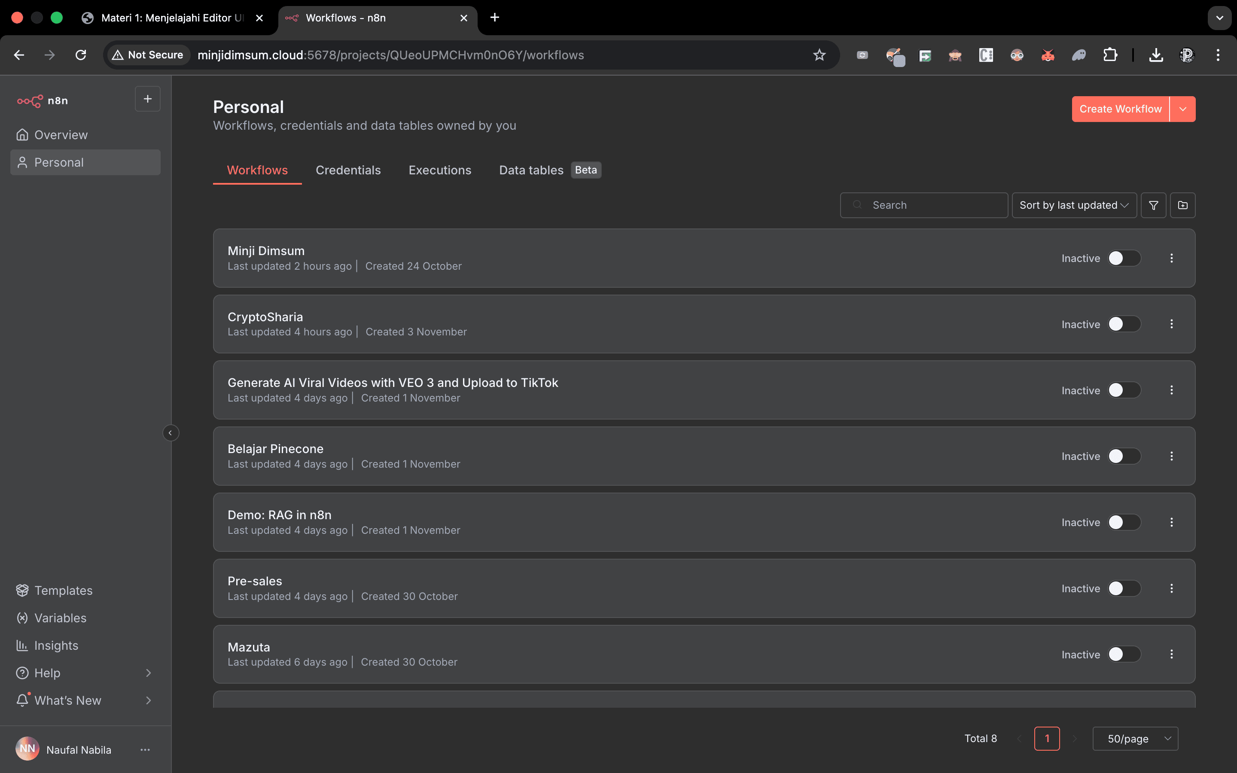Switch on the Mazuta workflow toggle
1237x773 pixels.
[x=1124, y=654]
